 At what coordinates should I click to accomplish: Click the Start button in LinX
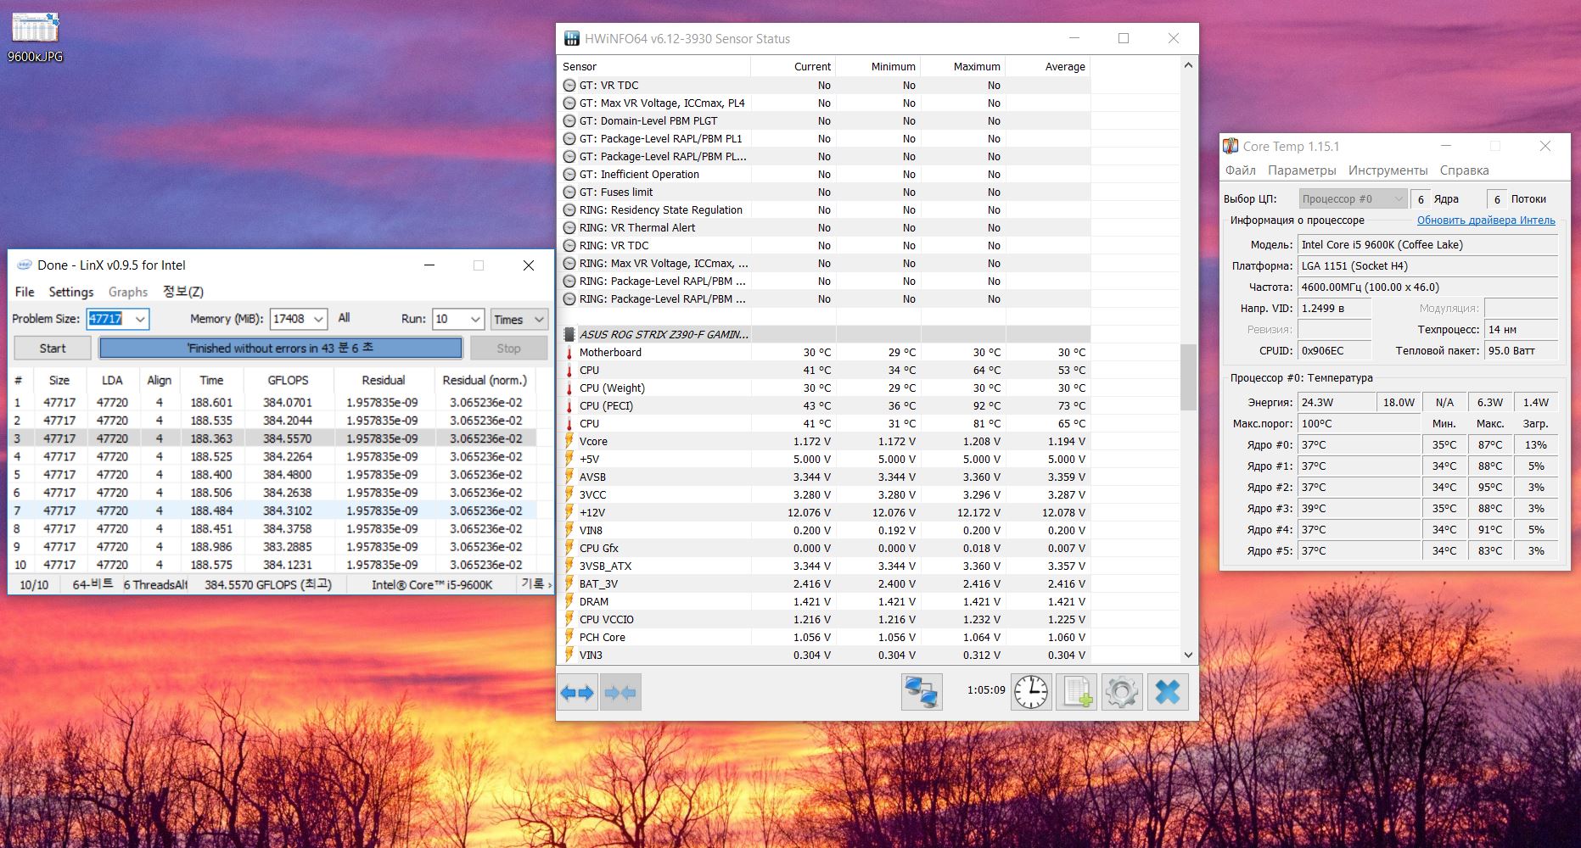point(53,349)
